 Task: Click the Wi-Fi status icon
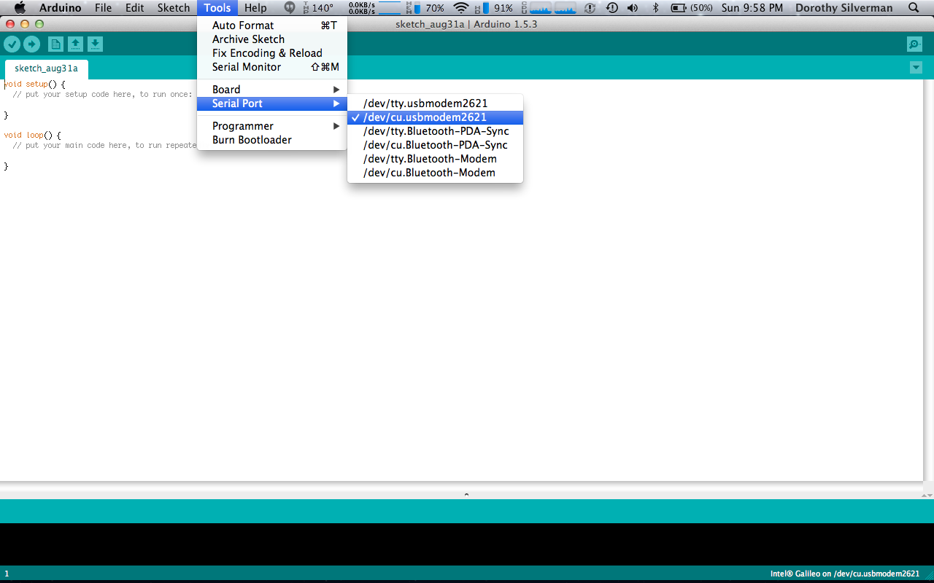(460, 8)
